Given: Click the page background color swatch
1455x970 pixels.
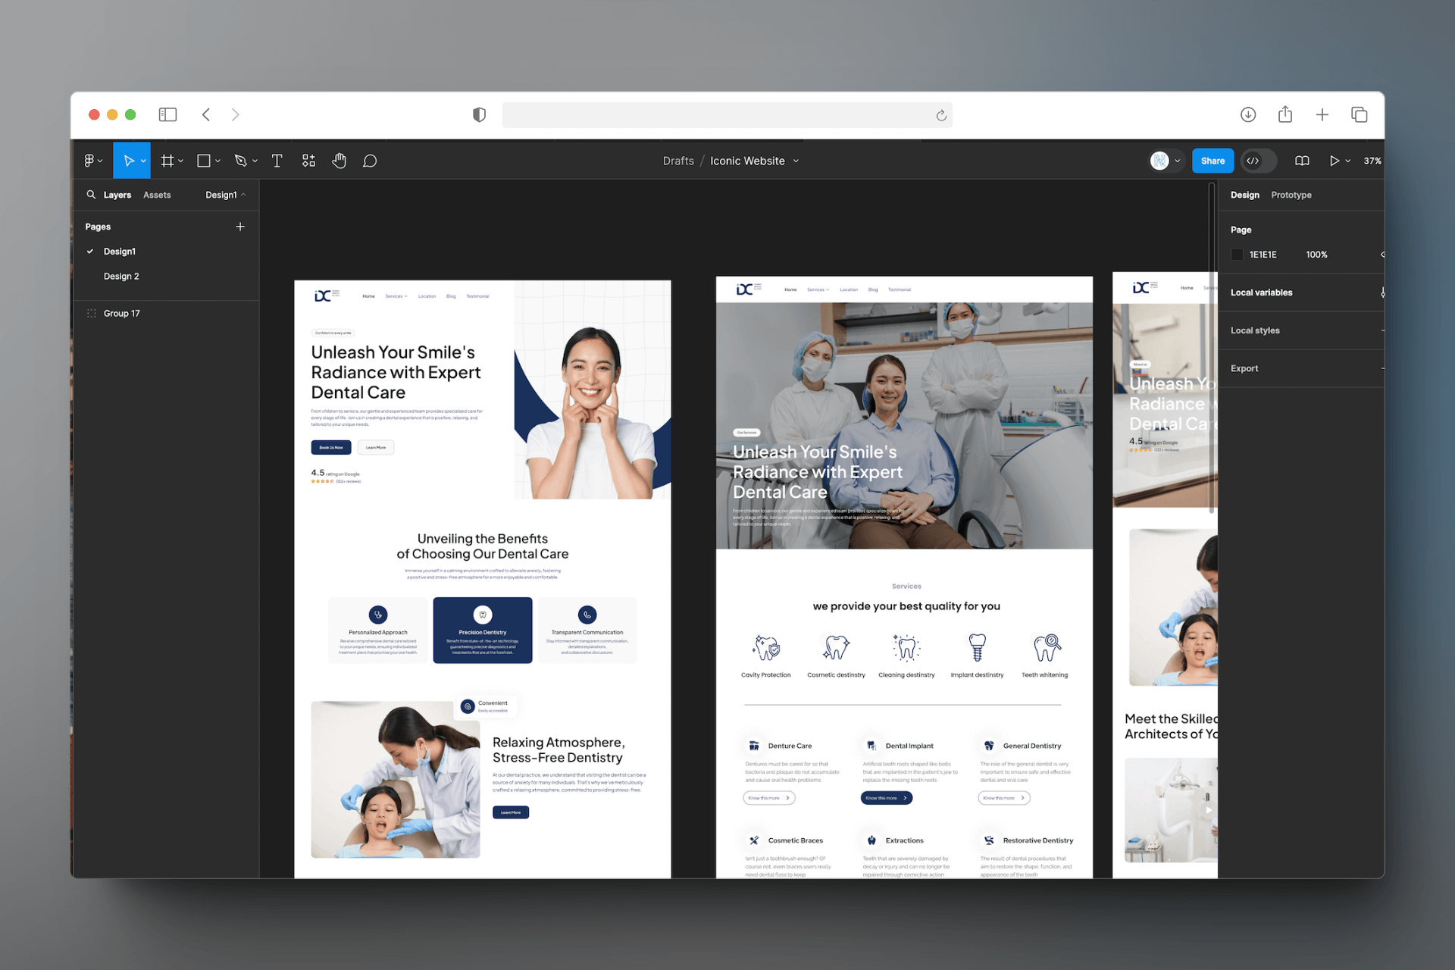Looking at the screenshot, I should click(1236, 255).
